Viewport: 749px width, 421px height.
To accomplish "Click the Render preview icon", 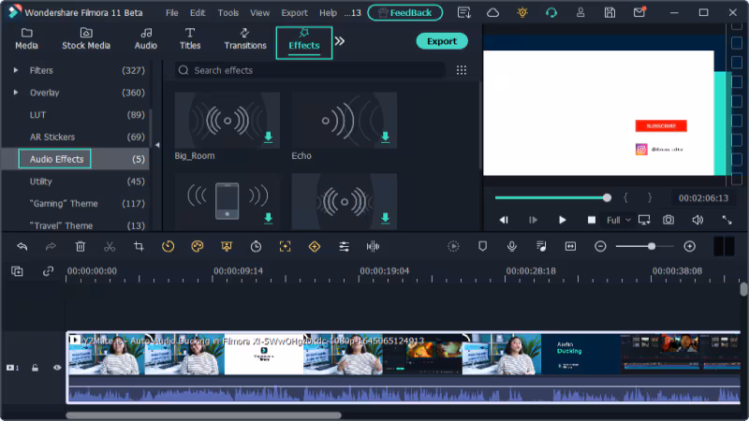I will coord(453,246).
